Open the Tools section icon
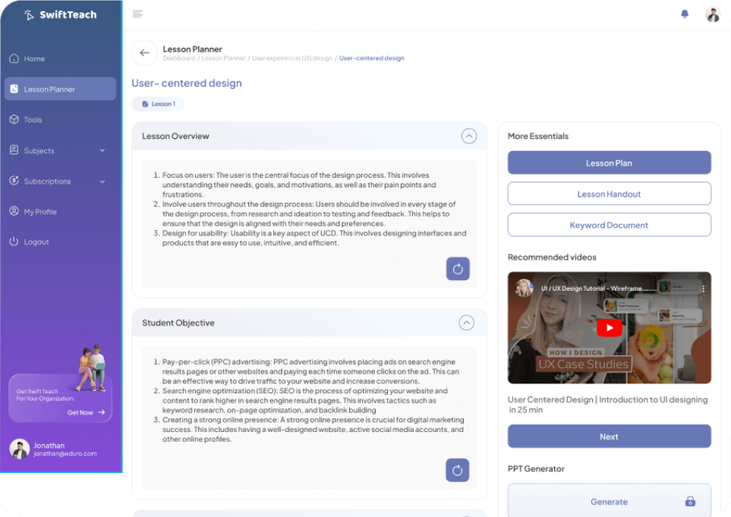This screenshot has height=517, width=731. [14, 119]
